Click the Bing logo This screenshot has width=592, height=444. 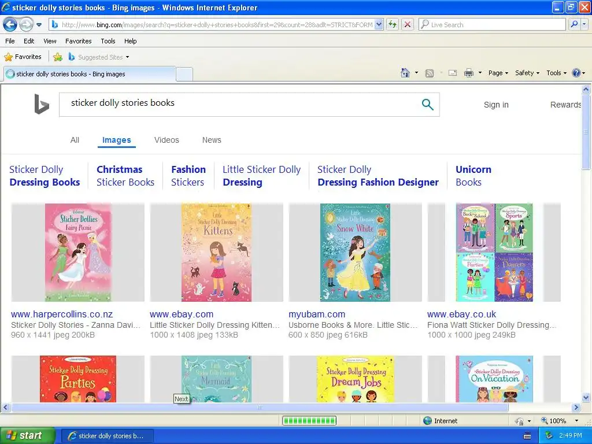pos(42,104)
